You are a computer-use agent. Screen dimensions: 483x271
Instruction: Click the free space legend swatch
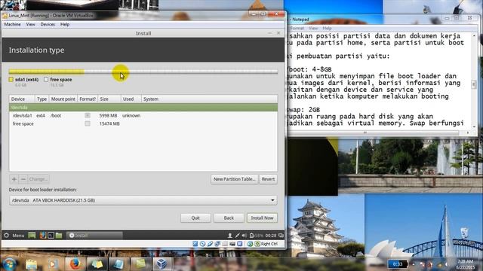tap(46, 80)
